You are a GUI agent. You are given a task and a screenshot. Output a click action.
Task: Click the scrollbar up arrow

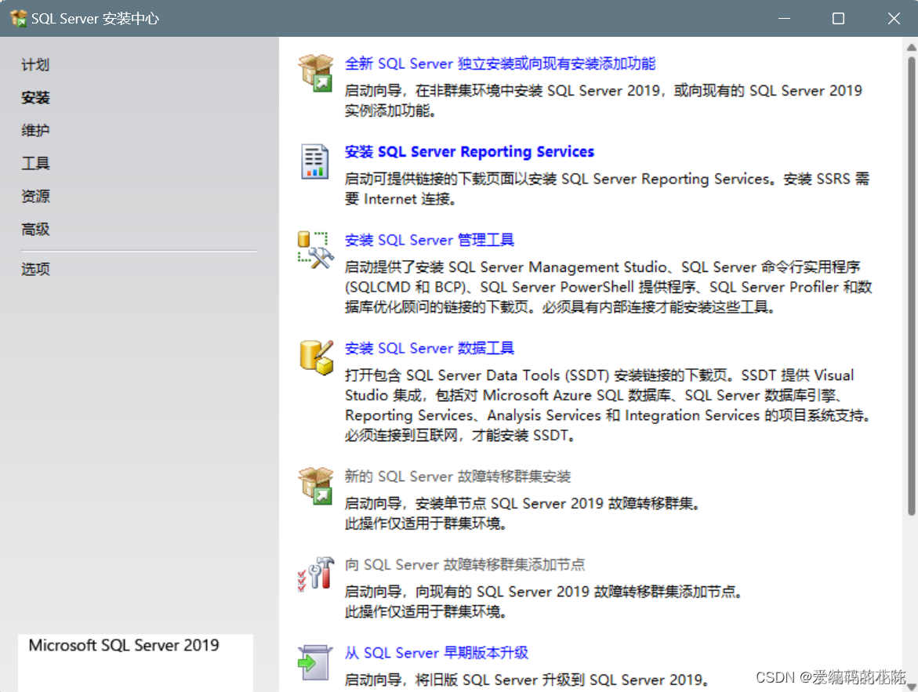click(911, 47)
